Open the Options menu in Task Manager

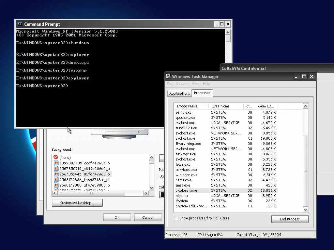pyautogui.click(x=182, y=84)
